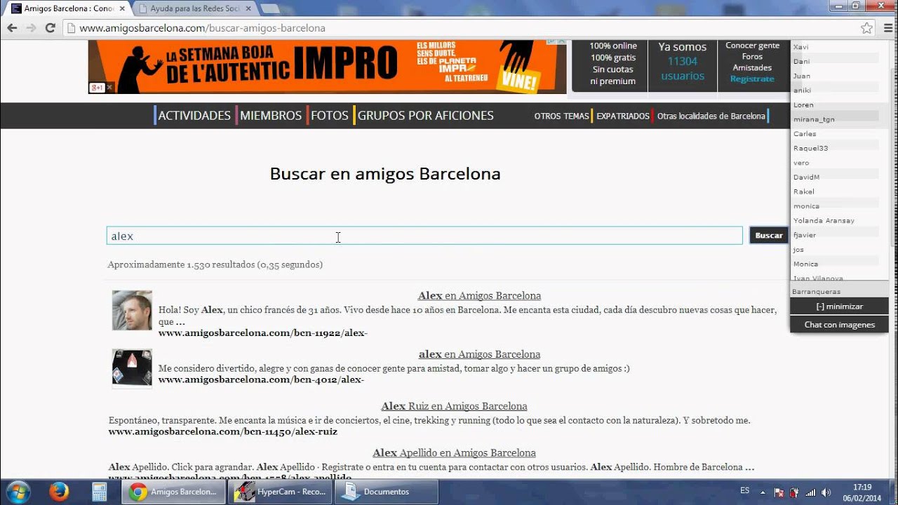Open Chat con imagenes
The height and width of the screenshot is (505, 898).
click(x=839, y=325)
